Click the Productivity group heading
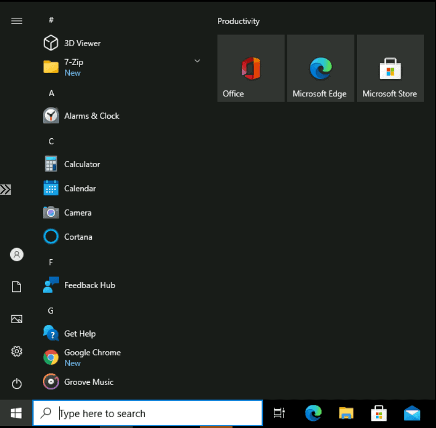The image size is (436, 428). [x=238, y=22]
